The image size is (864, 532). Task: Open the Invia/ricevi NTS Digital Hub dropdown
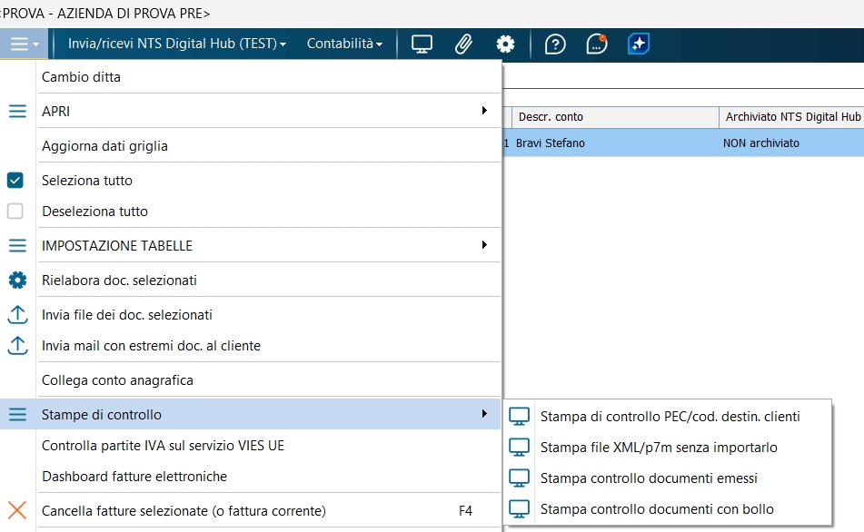click(177, 44)
